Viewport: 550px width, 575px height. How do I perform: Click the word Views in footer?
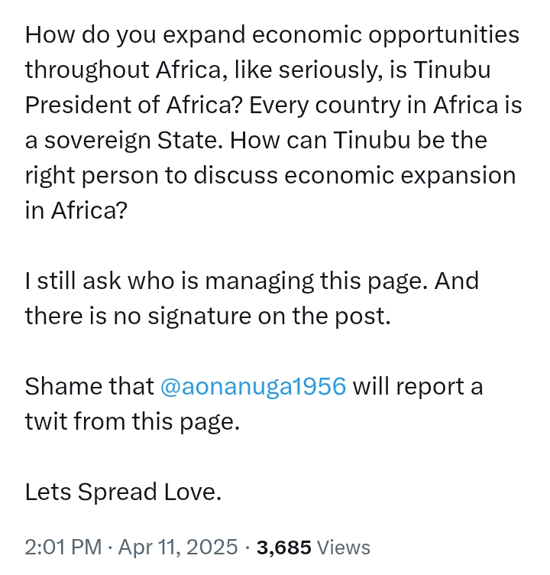[343, 547]
